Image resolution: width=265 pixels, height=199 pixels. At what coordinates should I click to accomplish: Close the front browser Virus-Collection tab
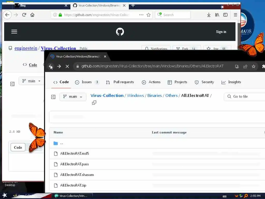click(105, 56)
